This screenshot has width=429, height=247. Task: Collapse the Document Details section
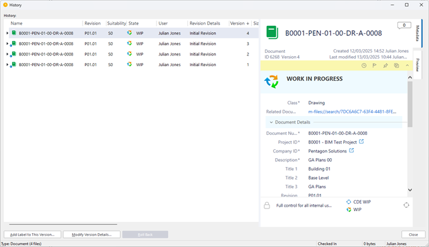(x=271, y=122)
